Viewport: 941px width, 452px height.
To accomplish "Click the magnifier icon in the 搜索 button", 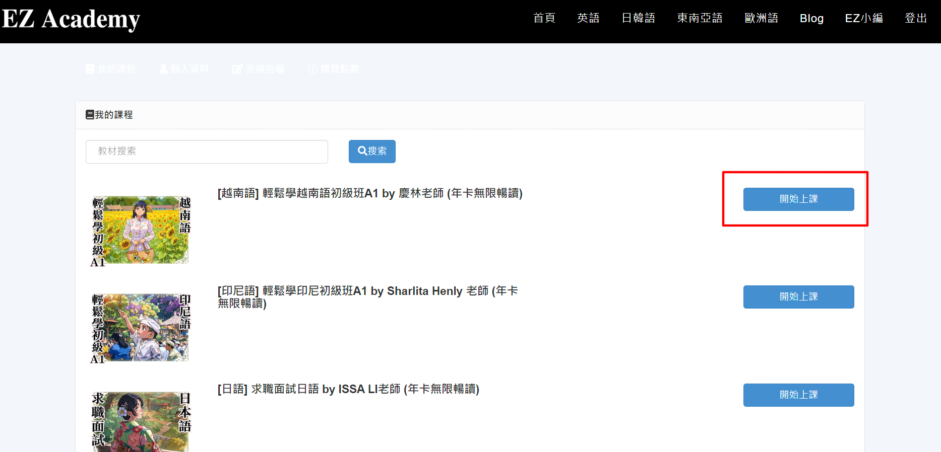I will [x=362, y=150].
